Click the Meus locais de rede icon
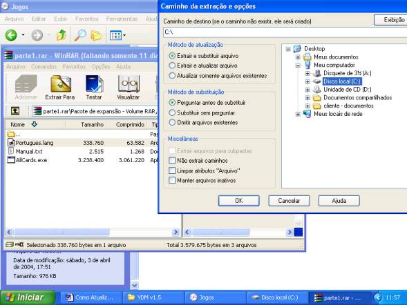407x305 pixels. 307,114
